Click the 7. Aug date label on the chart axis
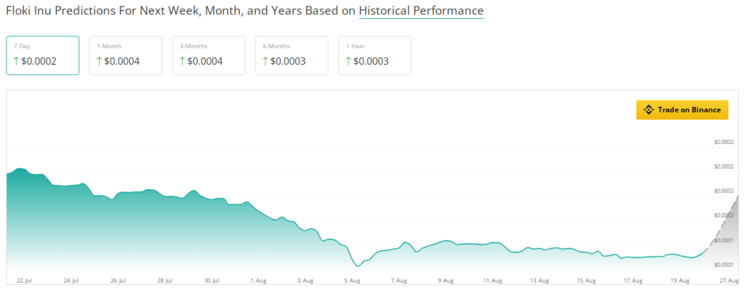 pyautogui.click(x=399, y=281)
